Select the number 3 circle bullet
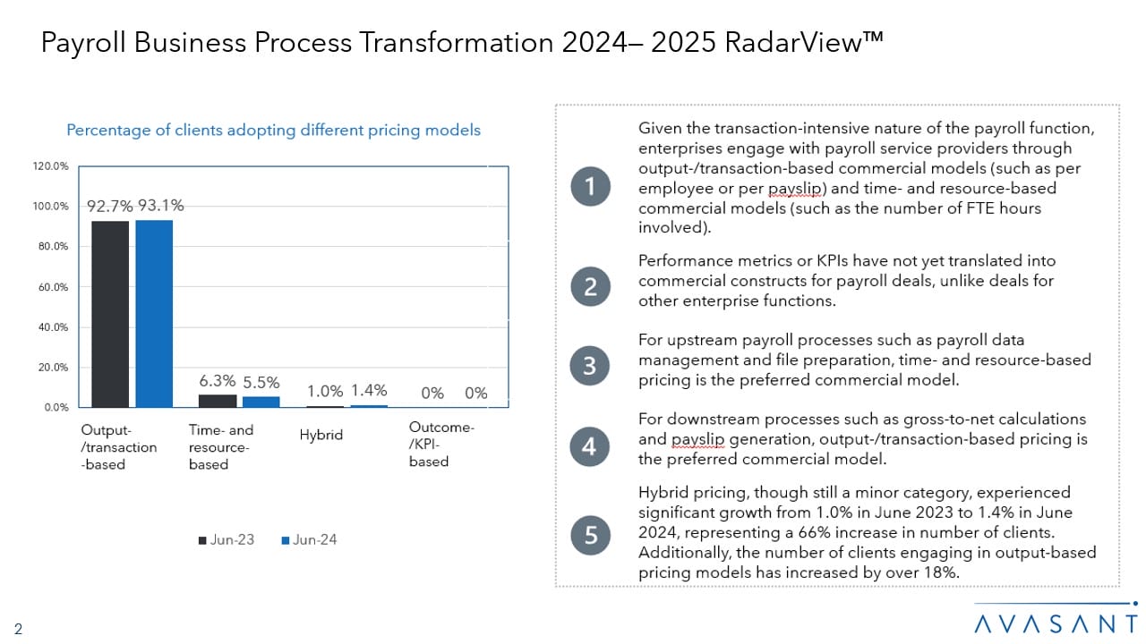The height and width of the screenshot is (644, 1146). coord(590,366)
